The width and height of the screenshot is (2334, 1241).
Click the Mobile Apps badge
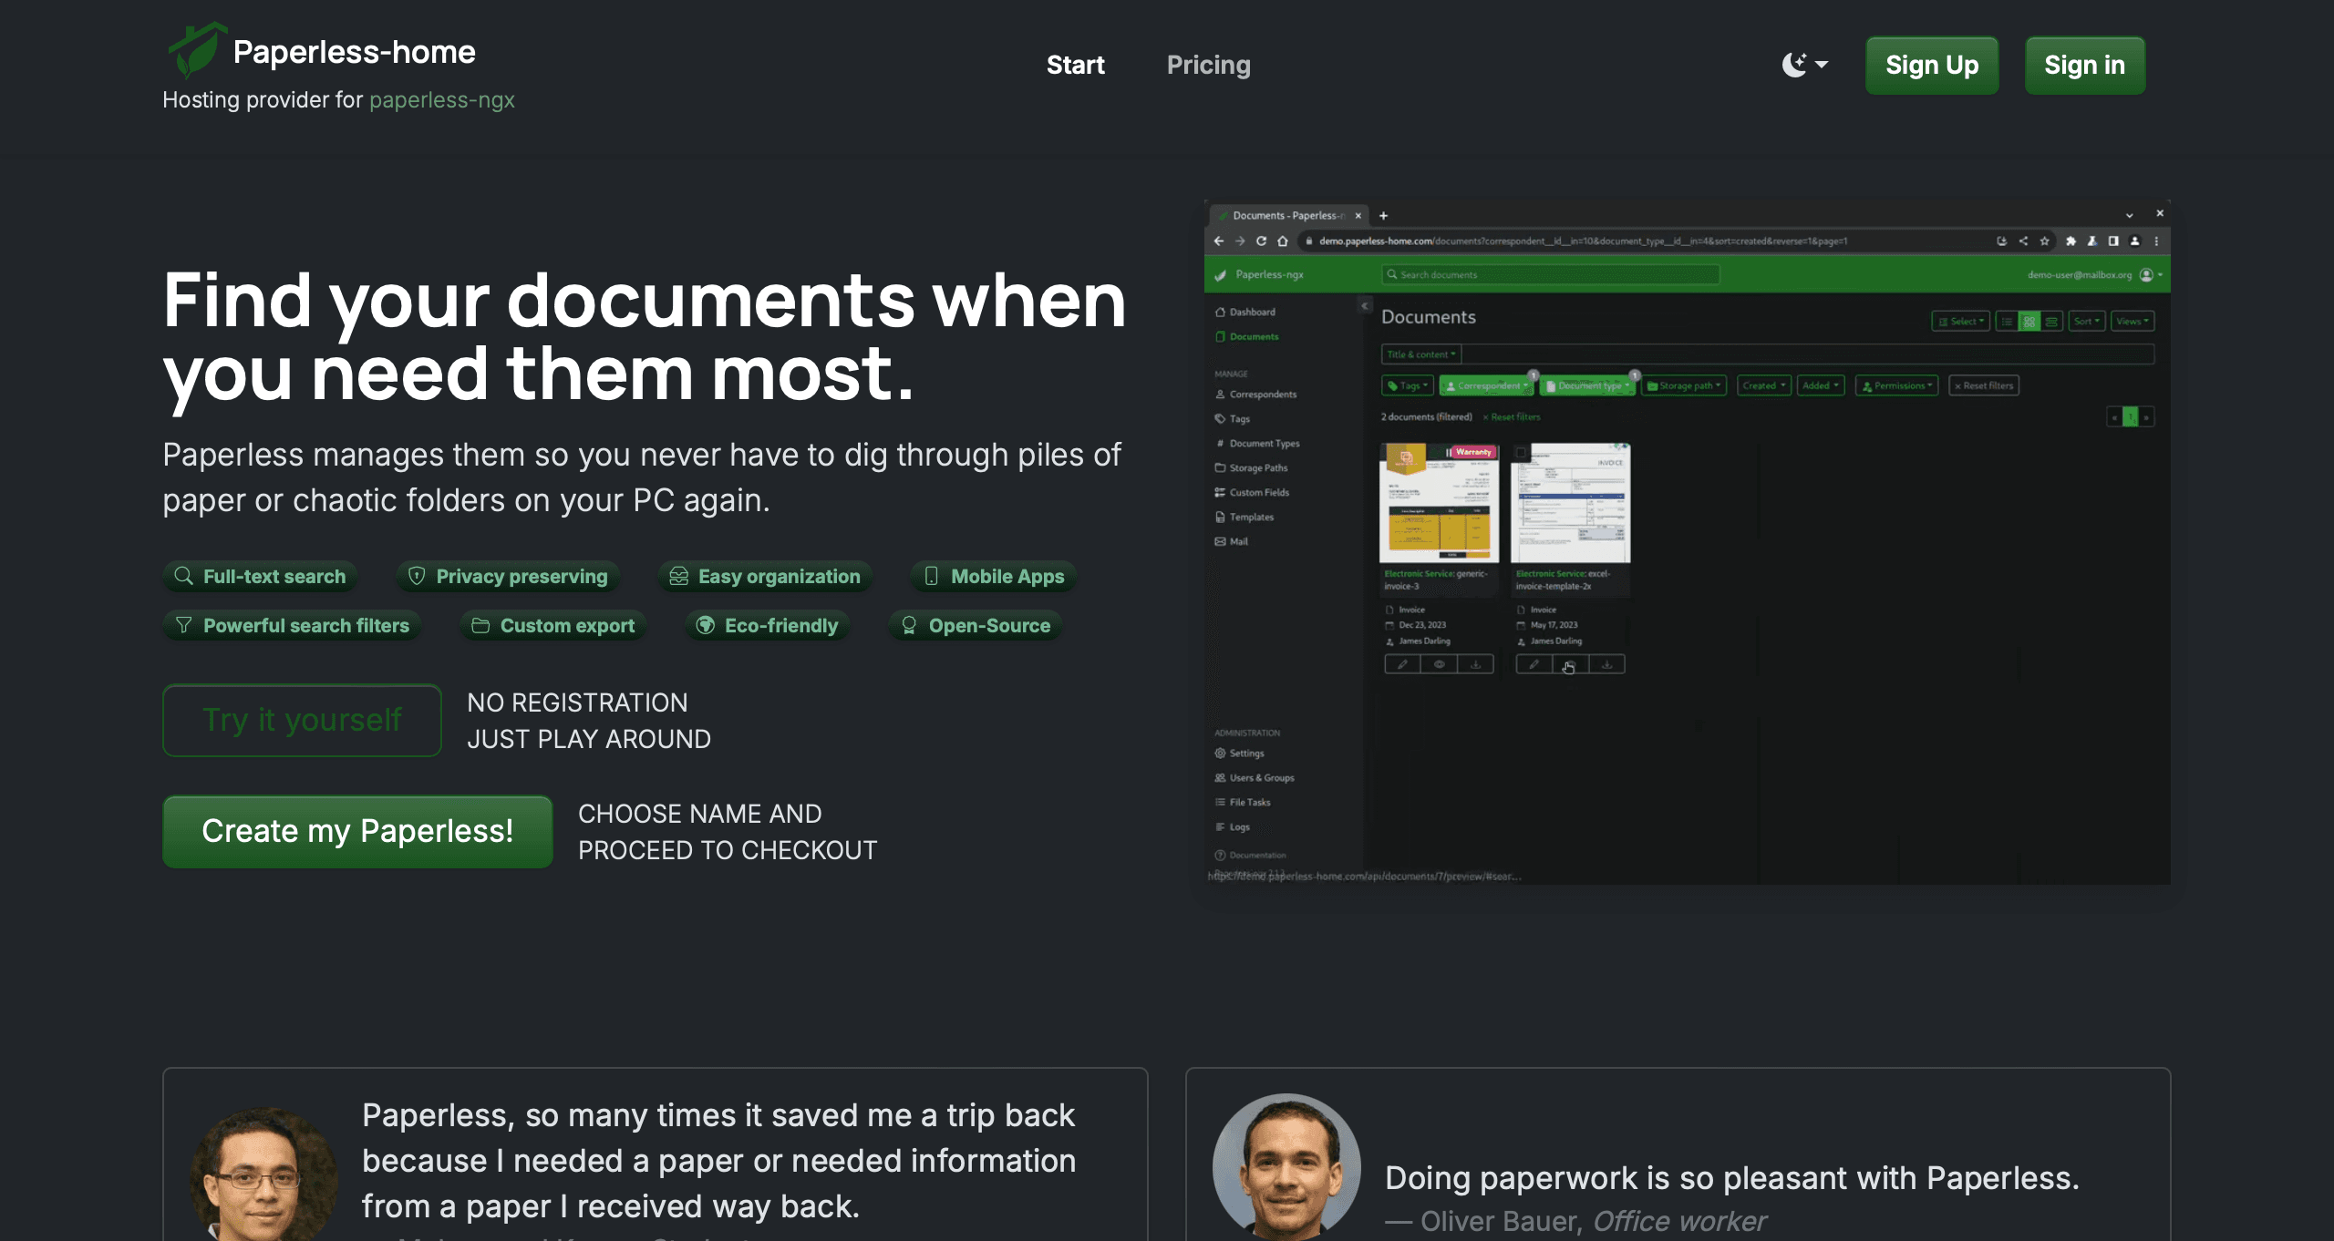click(994, 576)
